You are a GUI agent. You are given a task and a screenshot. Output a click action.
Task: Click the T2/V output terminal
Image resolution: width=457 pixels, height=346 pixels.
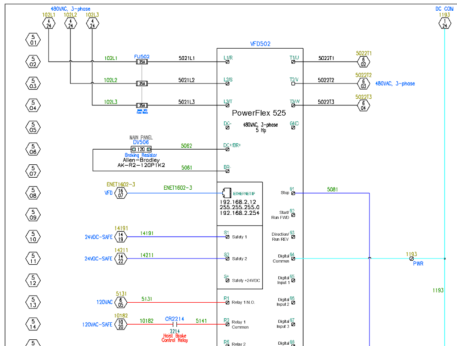293,83
